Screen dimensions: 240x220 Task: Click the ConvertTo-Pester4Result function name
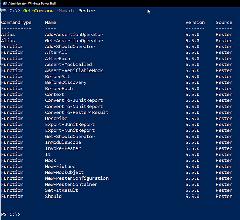77,112
